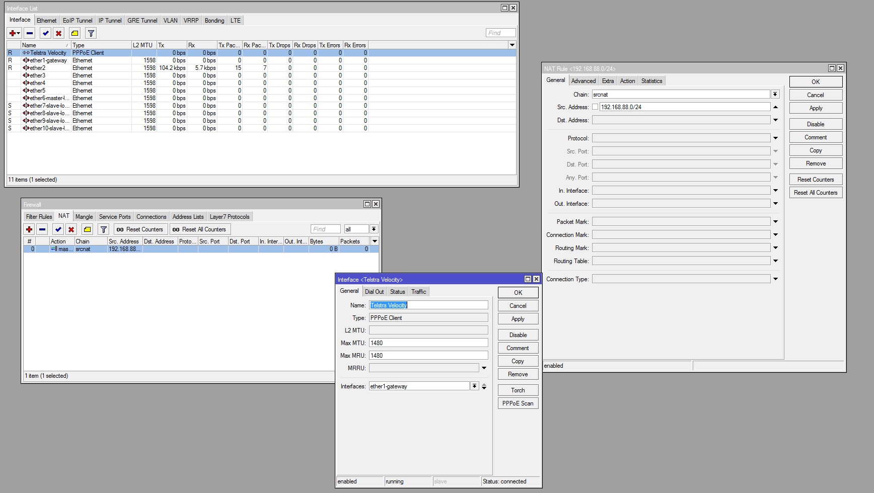The width and height of the screenshot is (874, 493).
Task: Open the Advanced tab in NAT Rule window
Action: coord(584,81)
